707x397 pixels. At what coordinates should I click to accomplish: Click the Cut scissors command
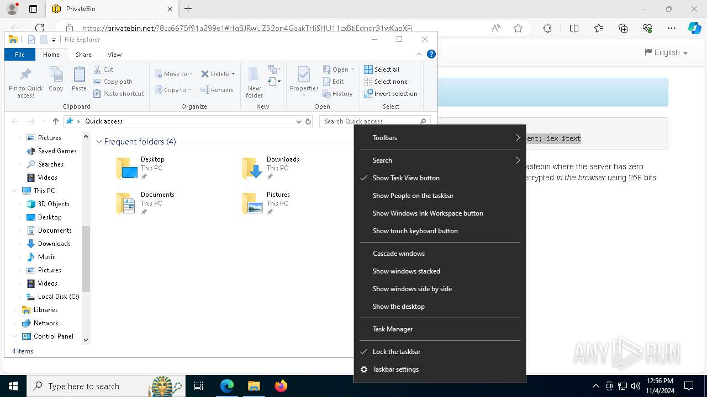pyautogui.click(x=103, y=69)
